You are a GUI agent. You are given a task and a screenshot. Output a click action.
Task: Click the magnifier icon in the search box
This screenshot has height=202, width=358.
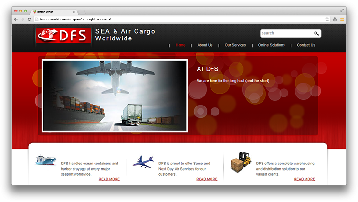tap(316, 33)
